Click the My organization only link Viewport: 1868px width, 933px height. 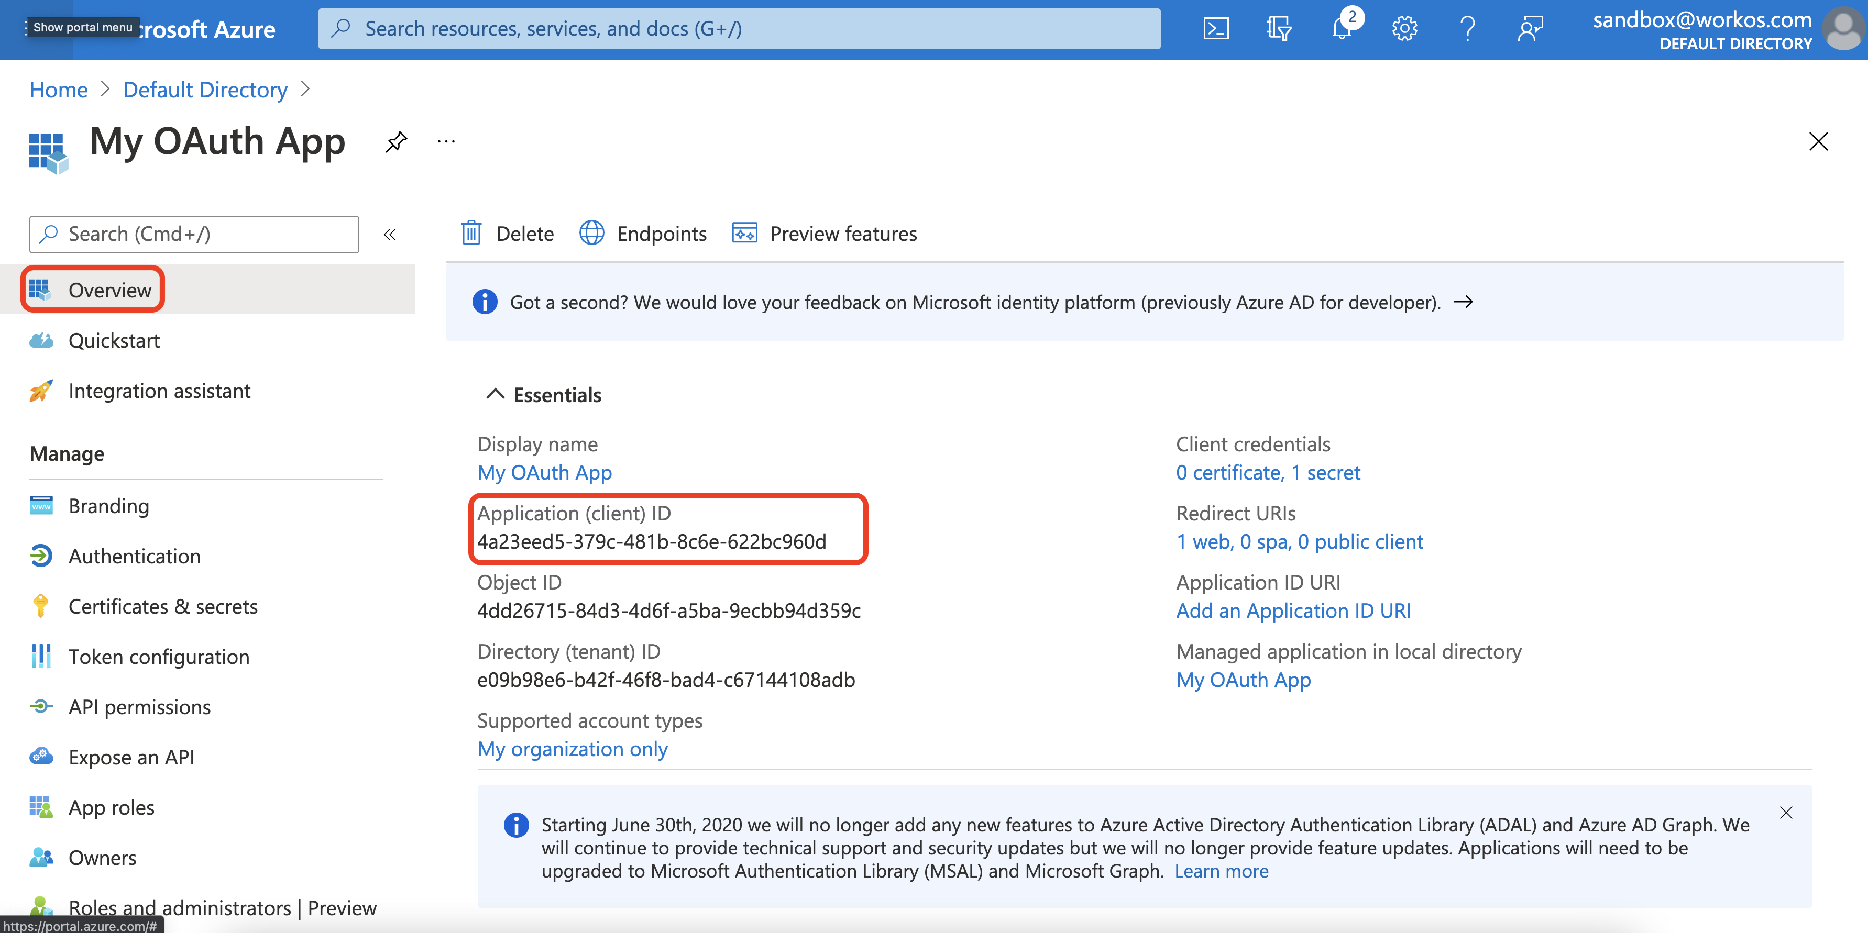click(572, 749)
